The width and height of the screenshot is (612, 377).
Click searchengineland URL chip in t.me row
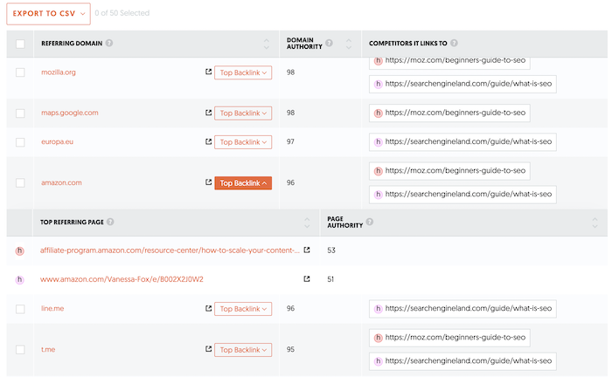[462, 361]
